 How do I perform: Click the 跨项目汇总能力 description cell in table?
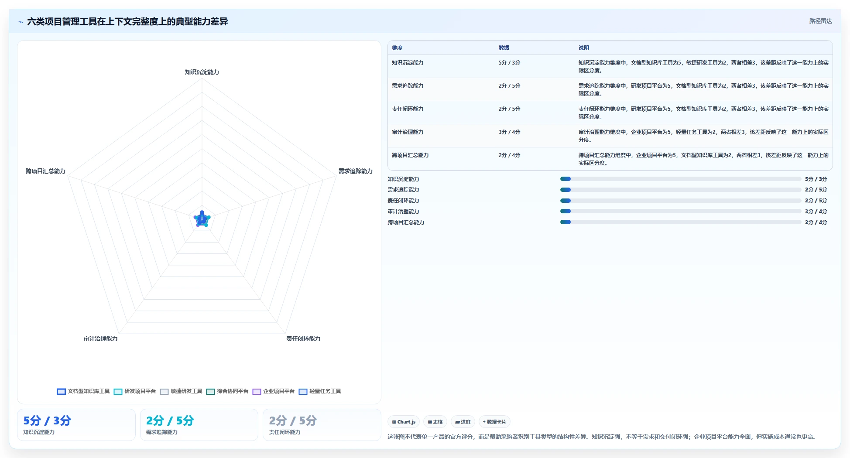click(x=703, y=159)
